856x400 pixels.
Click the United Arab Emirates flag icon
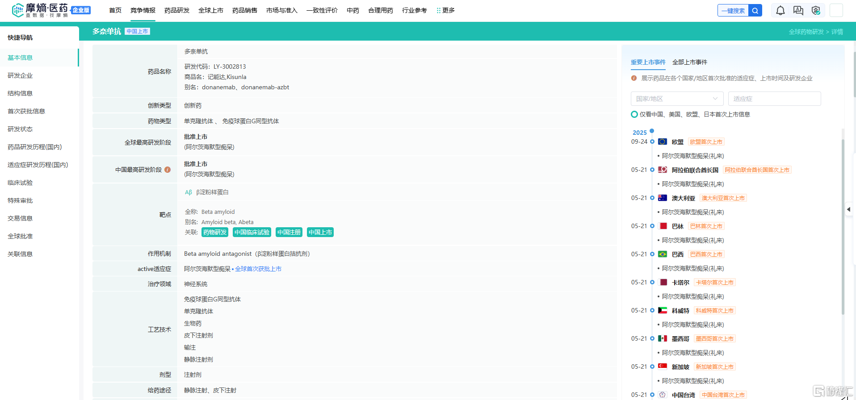tap(663, 170)
